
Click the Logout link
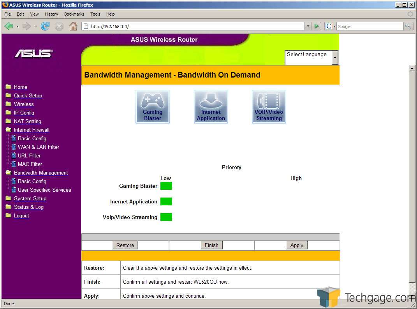pyautogui.click(x=21, y=215)
